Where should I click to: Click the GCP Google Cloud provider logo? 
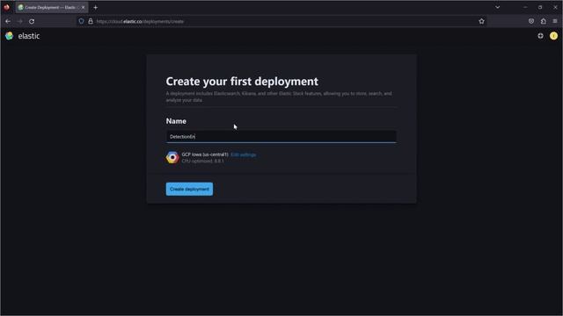tap(172, 157)
